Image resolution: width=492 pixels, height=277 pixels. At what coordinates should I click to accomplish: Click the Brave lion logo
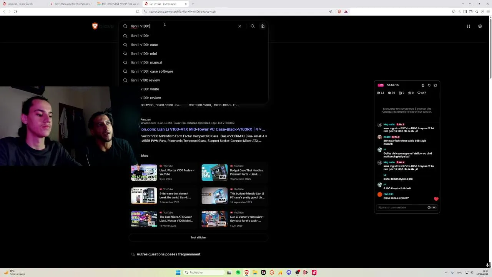[95, 26]
